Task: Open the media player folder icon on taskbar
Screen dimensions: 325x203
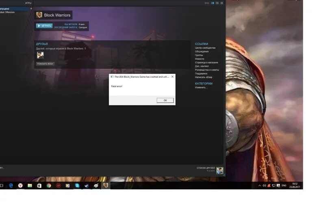Action: pos(67,186)
